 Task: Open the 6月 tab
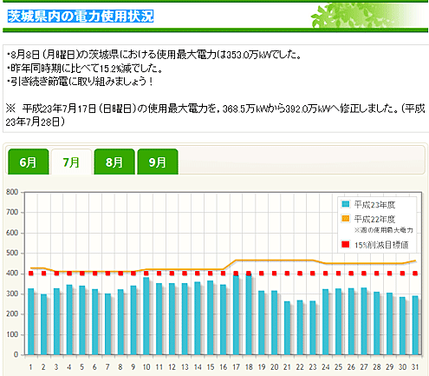tap(28, 162)
